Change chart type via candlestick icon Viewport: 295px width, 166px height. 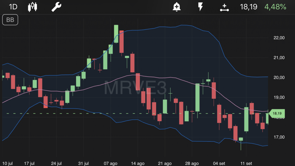[33, 7]
